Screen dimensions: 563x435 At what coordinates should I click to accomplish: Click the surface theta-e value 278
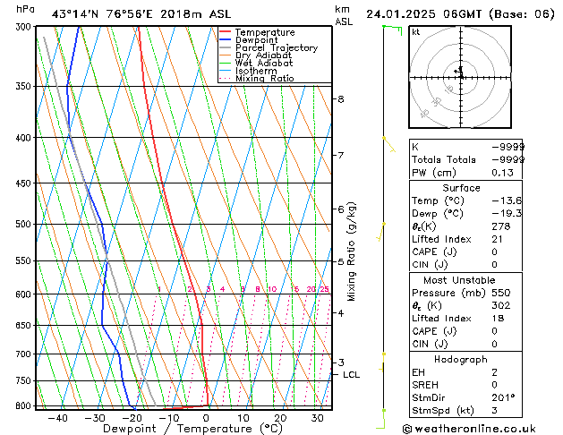click(501, 226)
